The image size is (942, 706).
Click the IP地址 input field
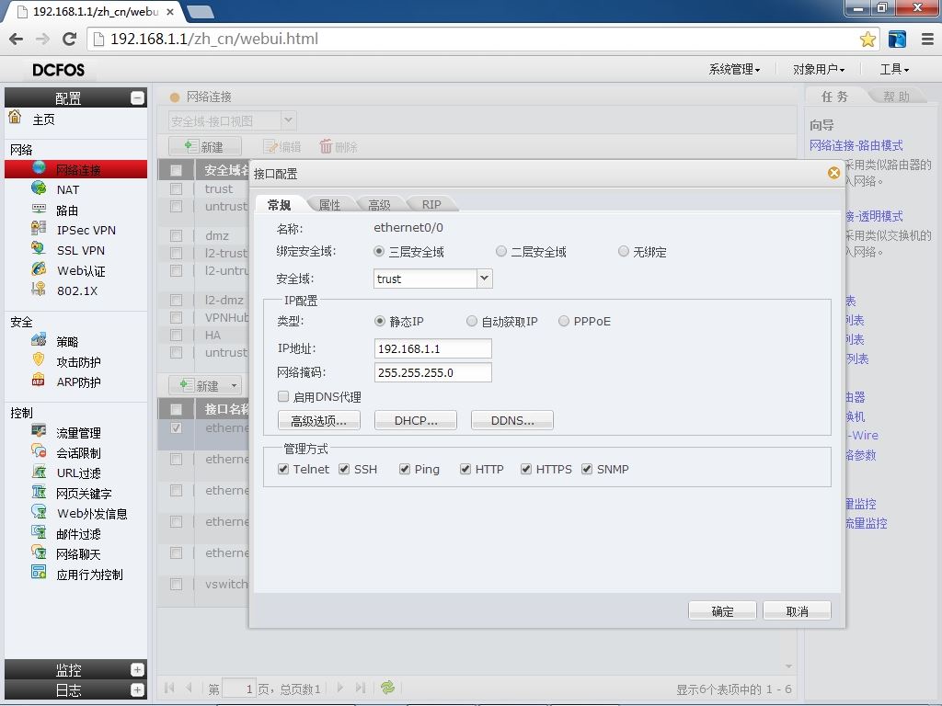[432, 348]
